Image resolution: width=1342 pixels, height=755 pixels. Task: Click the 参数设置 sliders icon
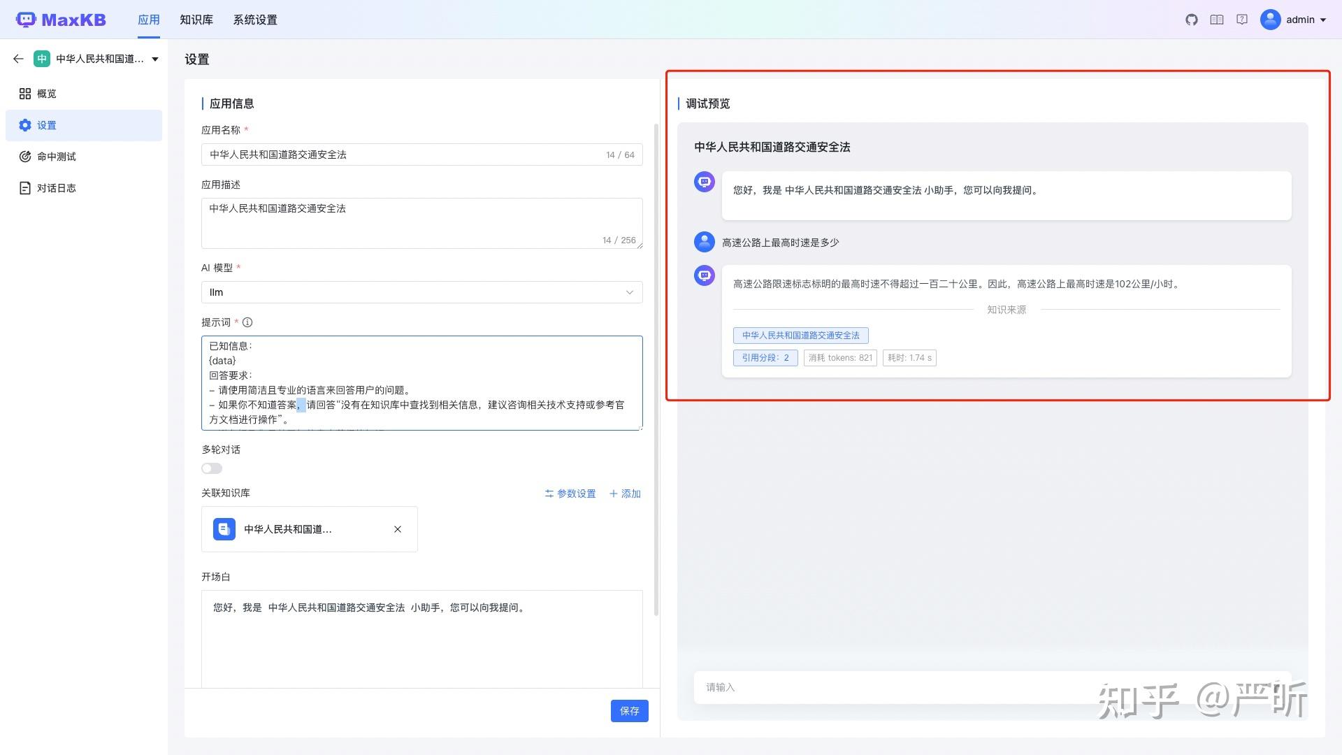coord(549,494)
